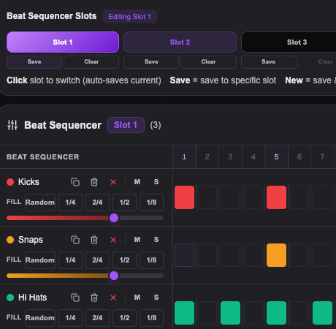Image resolution: width=336 pixels, height=329 pixels.
Task: Random fill the Snaps track
Action: click(40, 260)
